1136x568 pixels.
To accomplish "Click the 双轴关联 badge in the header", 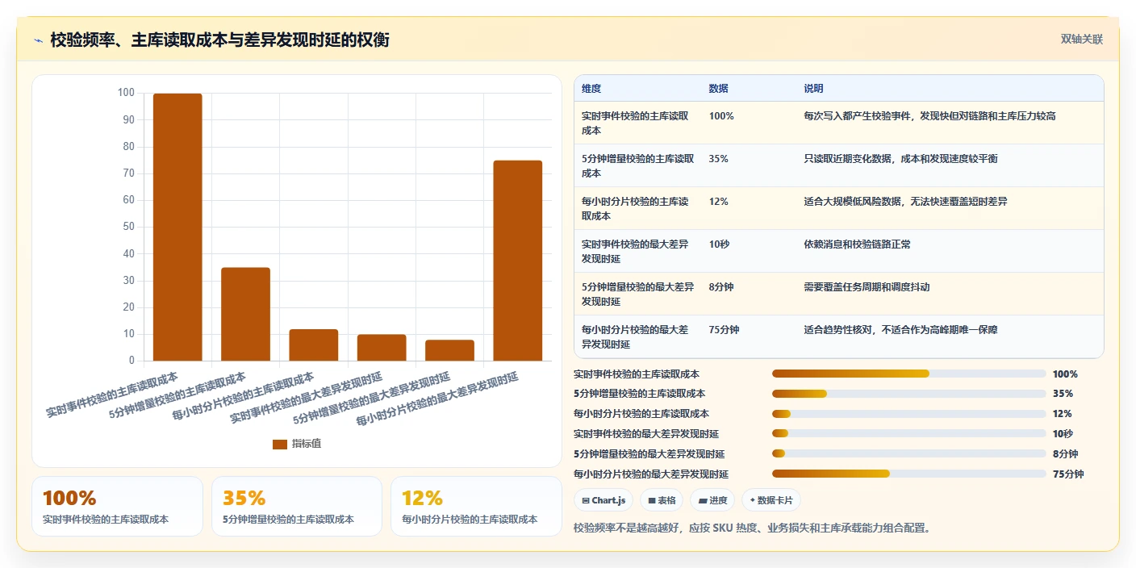I will (1081, 39).
